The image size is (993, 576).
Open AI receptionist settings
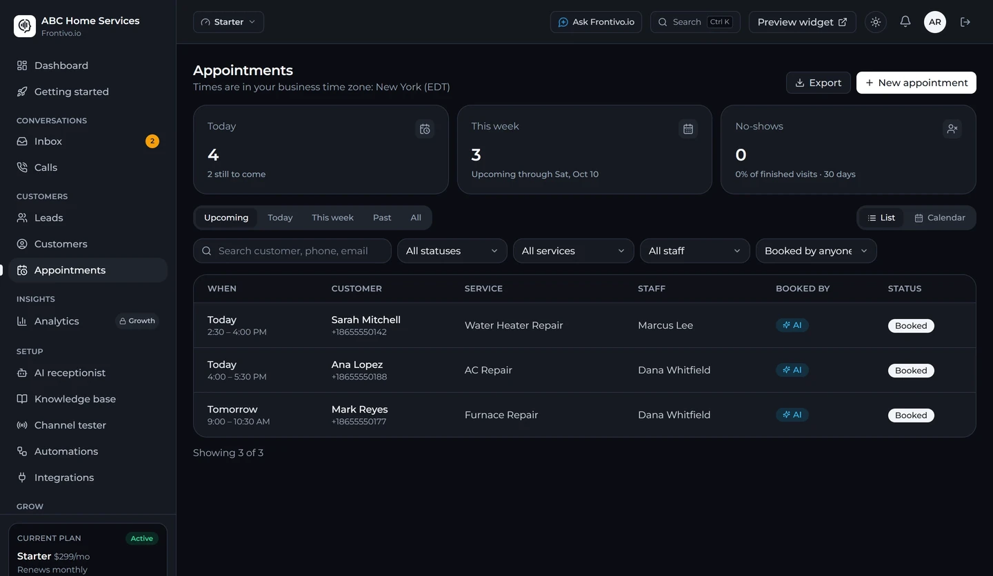pyautogui.click(x=88, y=373)
